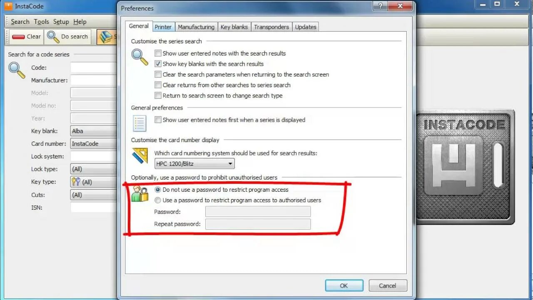Uncheck Show key blanks with the search results

(x=158, y=64)
